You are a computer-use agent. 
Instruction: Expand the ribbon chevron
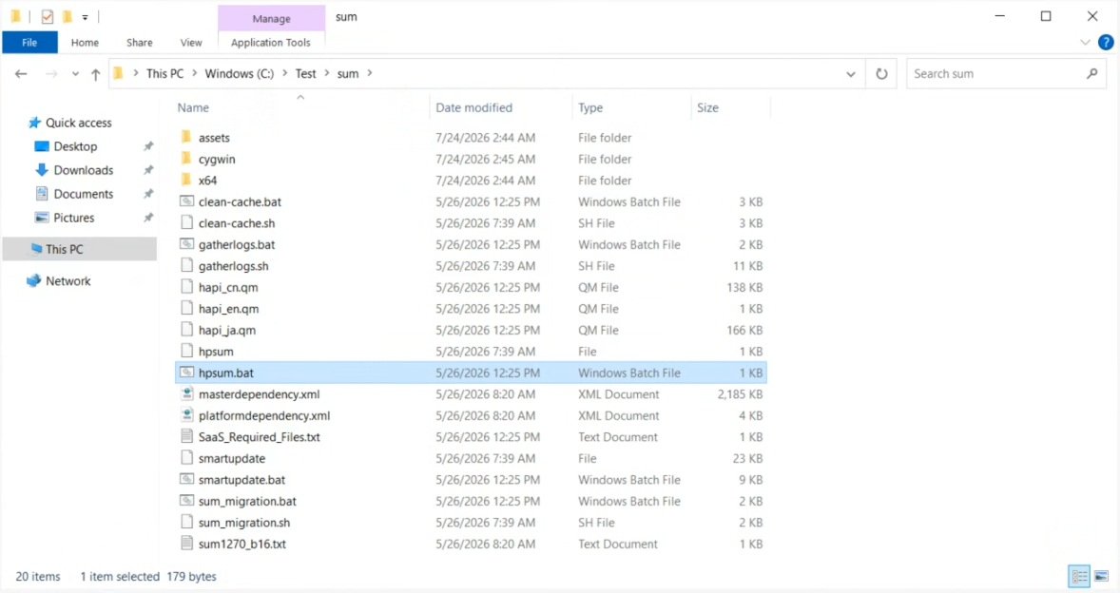coord(1085,43)
